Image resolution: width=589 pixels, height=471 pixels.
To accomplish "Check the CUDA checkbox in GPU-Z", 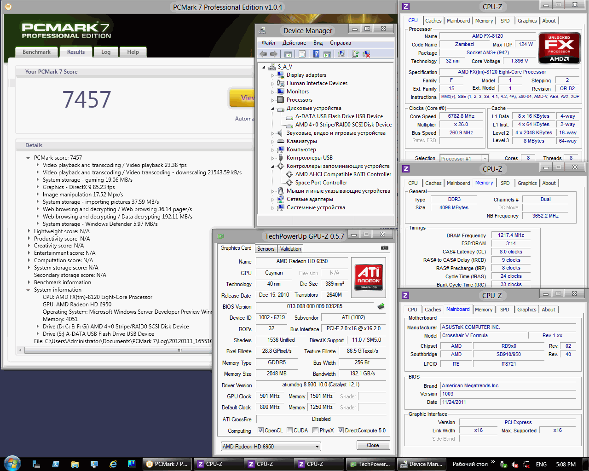I will 289,431.
